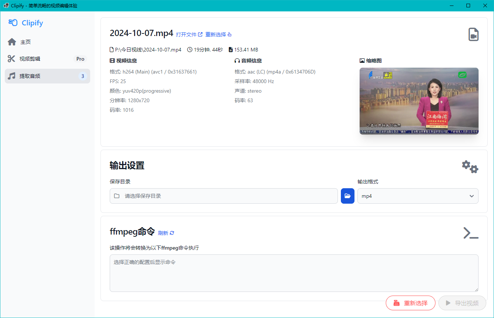Click the music note icon for 提取音频
Viewport: 494px width, 318px height.
point(12,76)
